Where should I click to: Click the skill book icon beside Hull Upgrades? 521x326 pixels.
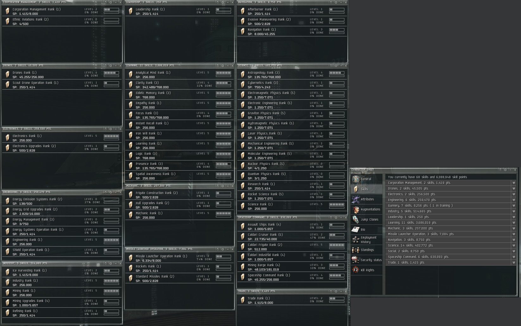pyautogui.click(x=130, y=205)
